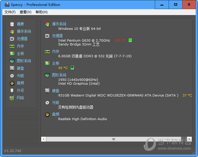Click the CPU icon beside 处理器 heading in main panel

47,36
